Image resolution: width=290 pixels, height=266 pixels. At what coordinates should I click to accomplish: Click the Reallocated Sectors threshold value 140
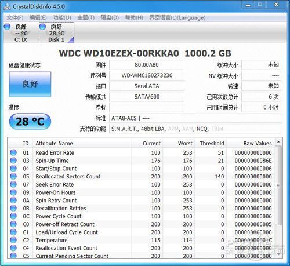click(x=219, y=177)
